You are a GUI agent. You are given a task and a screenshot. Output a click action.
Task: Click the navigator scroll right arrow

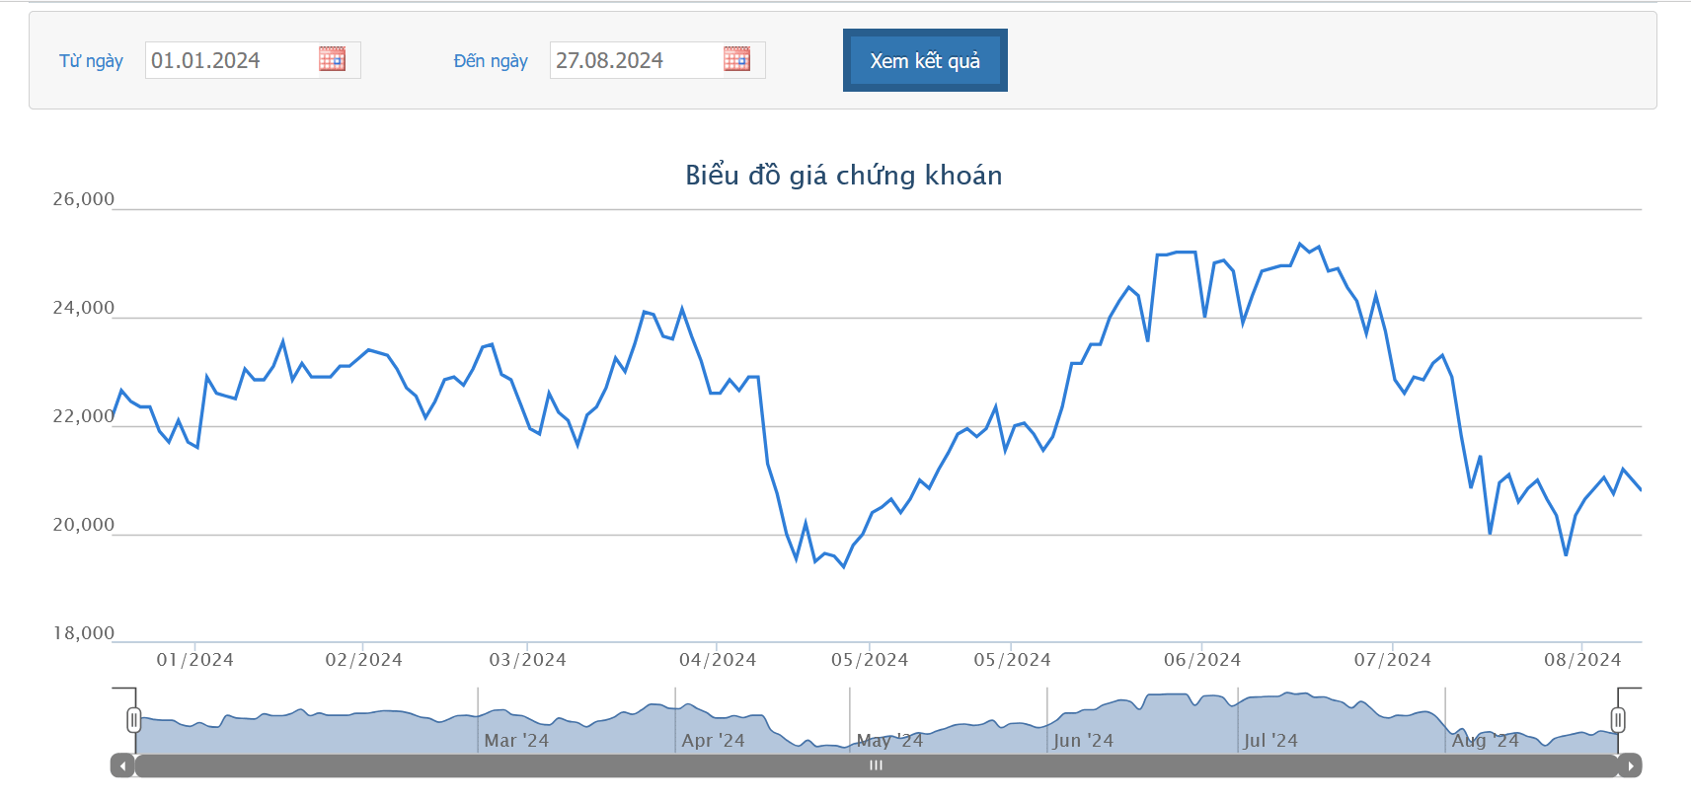point(1630,765)
